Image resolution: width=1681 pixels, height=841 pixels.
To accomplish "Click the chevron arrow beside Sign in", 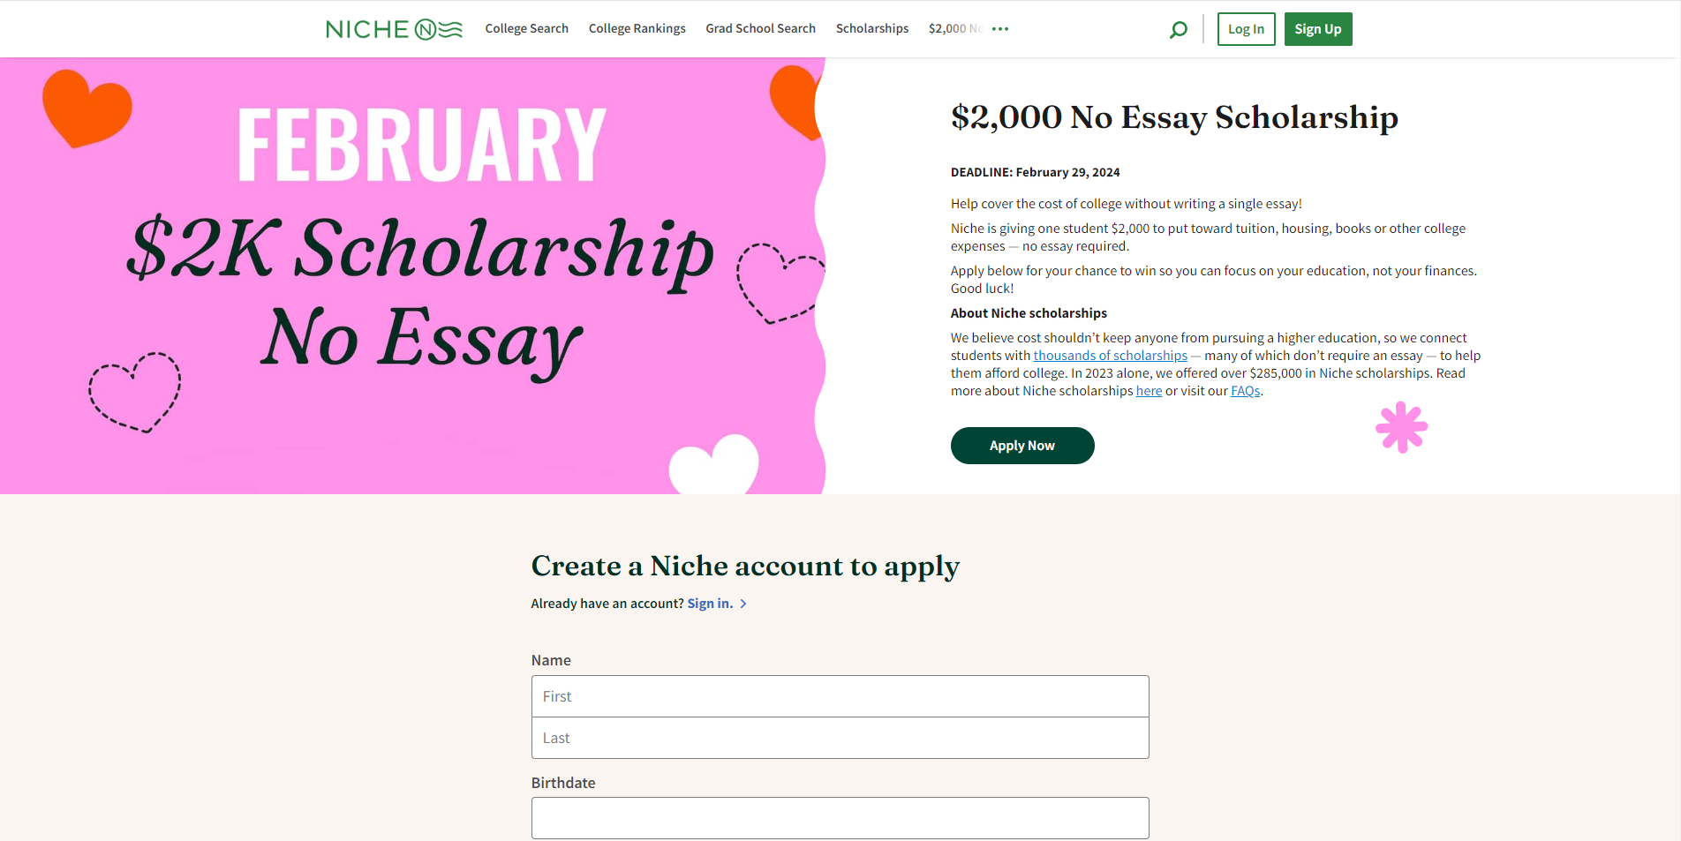I will tap(743, 604).
